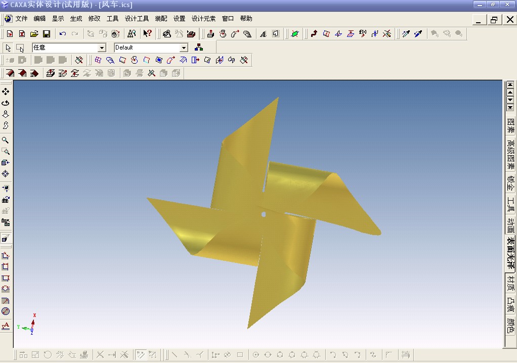Click the Undo arrow icon
The width and height of the screenshot is (517, 363).
tap(63, 33)
